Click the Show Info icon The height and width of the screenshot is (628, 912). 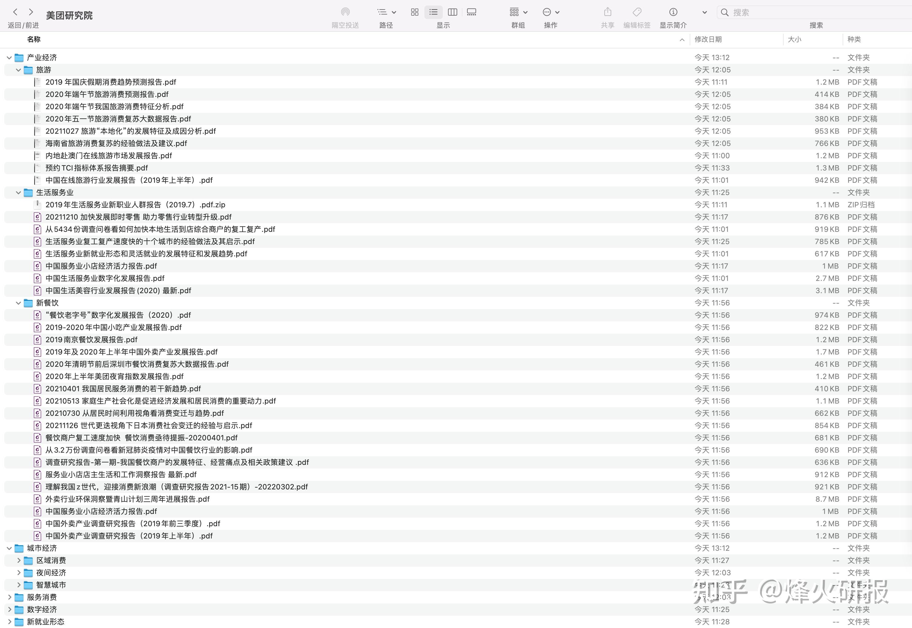click(x=673, y=12)
